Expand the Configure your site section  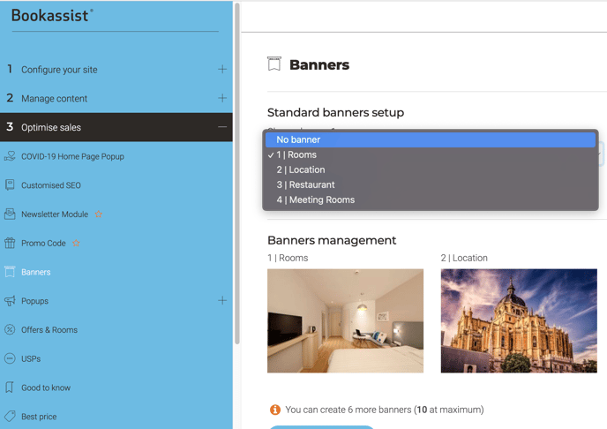pos(222,69)
